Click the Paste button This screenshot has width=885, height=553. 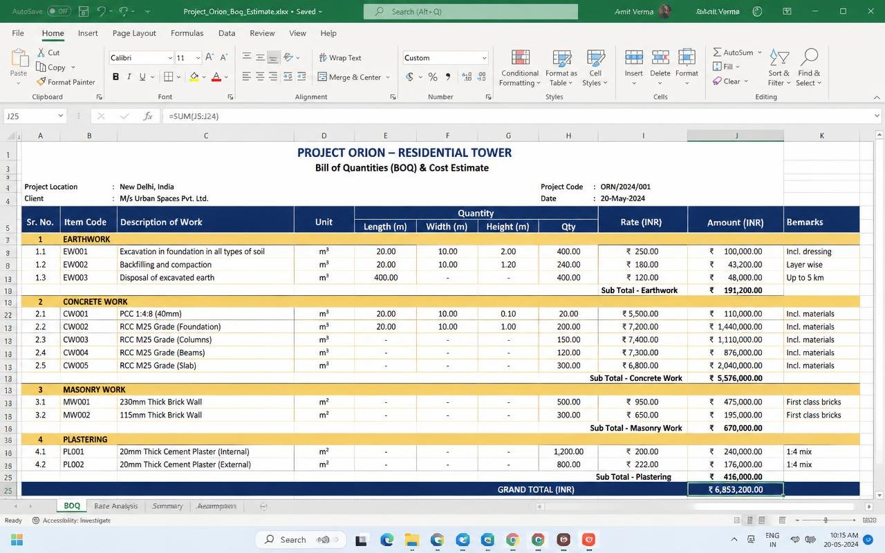click(x=19, y=66)
